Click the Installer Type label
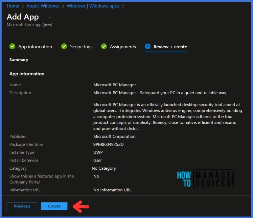This screenshot has width=253, height=218. click(x=22, y=152)
